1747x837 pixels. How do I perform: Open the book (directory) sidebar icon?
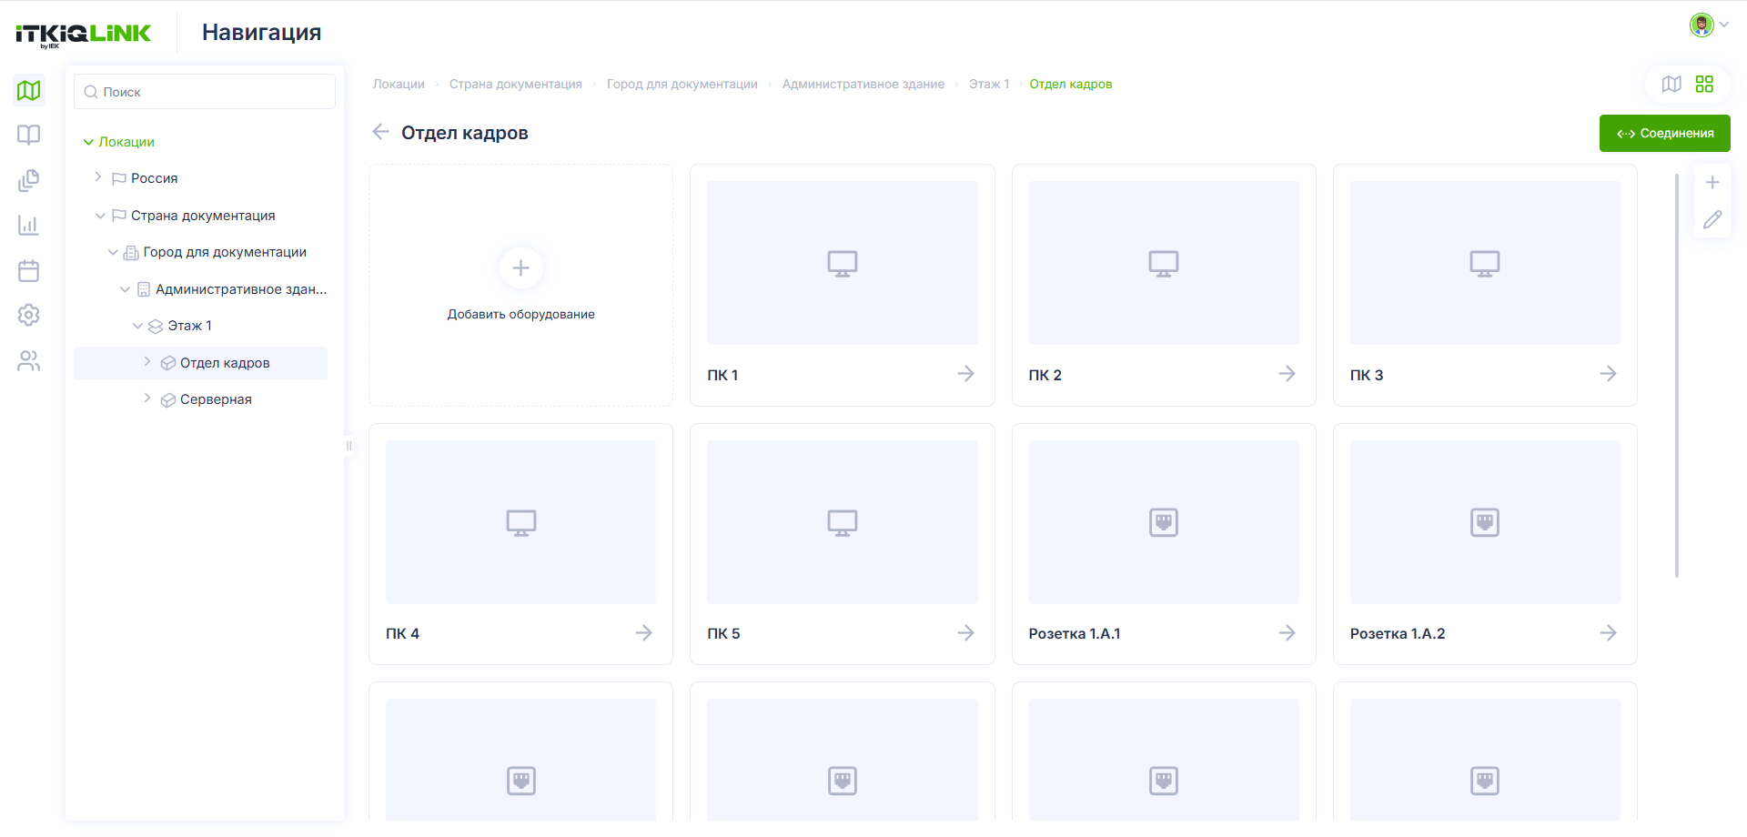29,135
